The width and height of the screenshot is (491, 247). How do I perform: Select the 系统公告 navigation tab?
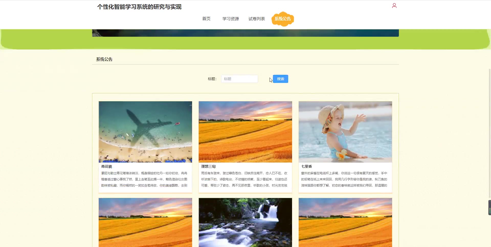pos(283,19)
